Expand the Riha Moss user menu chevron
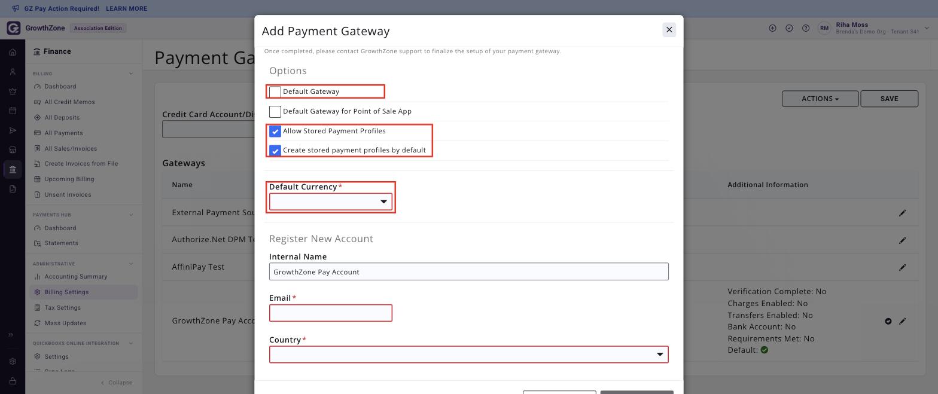This screenshot has height=394, width=938. pos(927,28)
